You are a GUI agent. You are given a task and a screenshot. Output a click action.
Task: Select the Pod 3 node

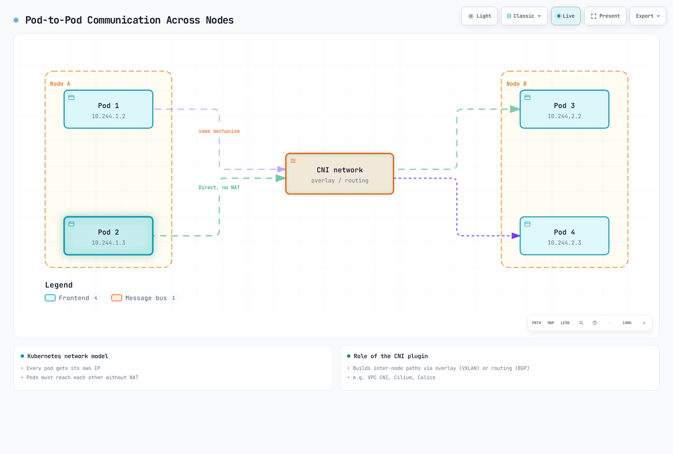564,109
